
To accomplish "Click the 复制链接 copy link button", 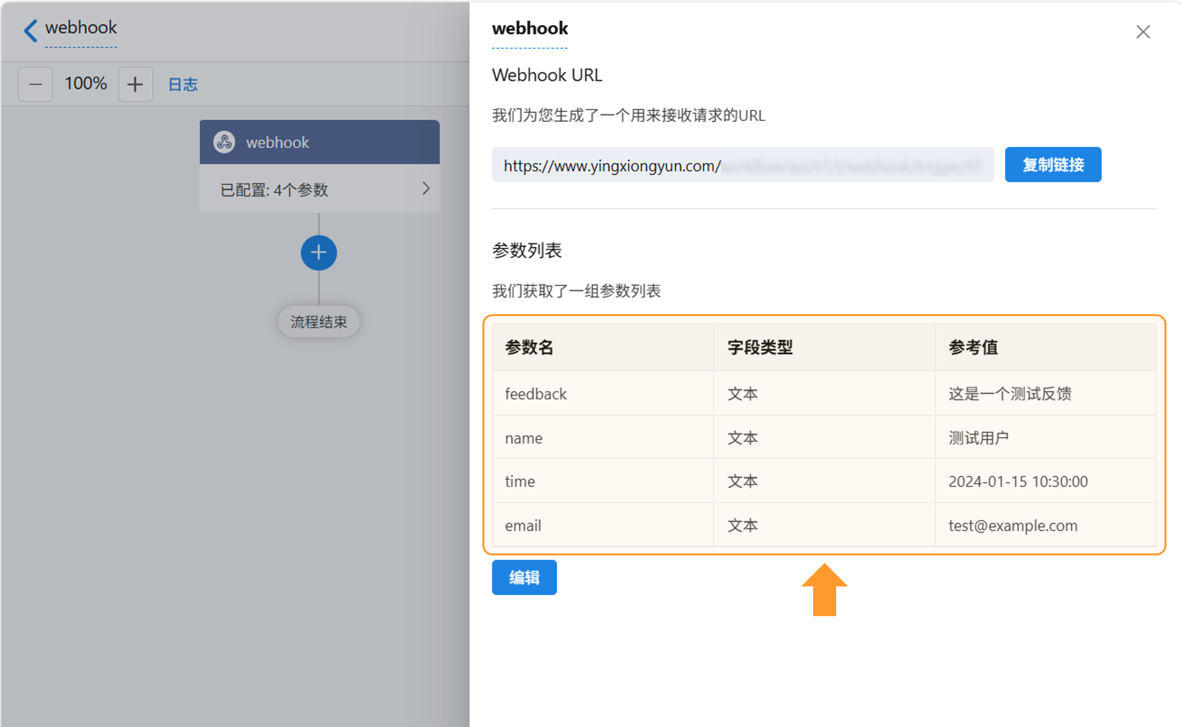I will click(1052, 165).
